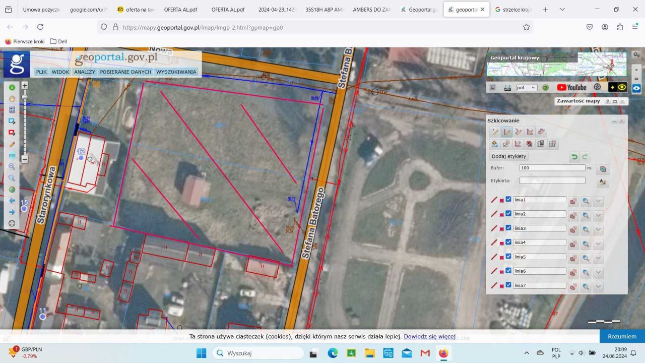Click the undo arrow in Szkicowanie panel

(574, 157)
